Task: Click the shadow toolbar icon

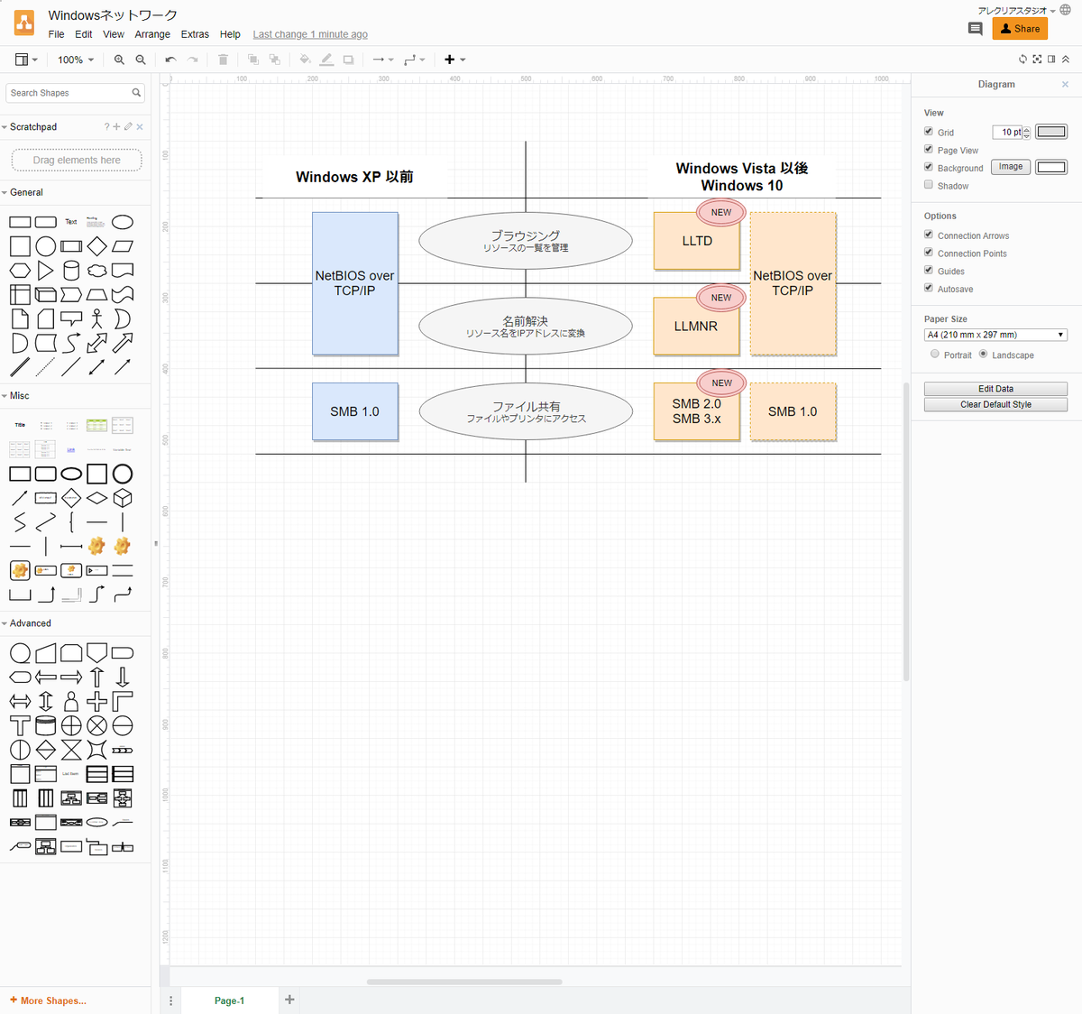Action: click(x=348, y=60)
